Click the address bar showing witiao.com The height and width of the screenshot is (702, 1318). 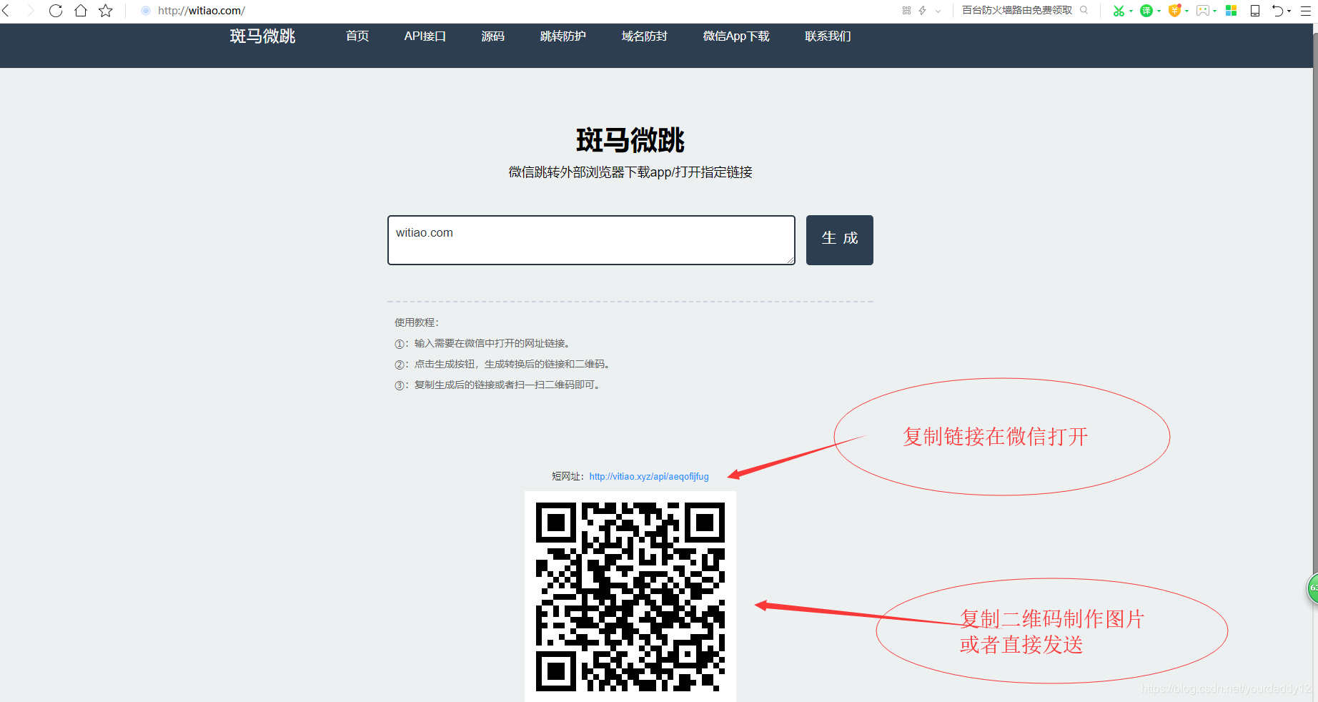tap(202, 11)
